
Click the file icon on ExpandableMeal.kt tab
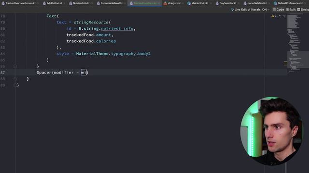[98, 3]
